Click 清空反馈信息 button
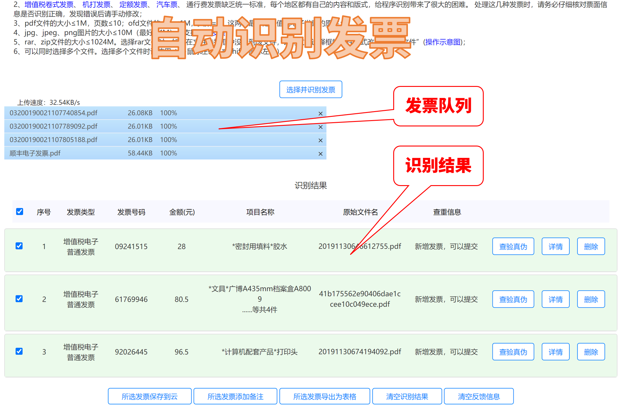The width and height of the screenshot is (621, 414). tap(479, 396)
